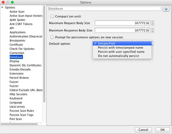The width and height of the screenshot is (172, 134).
Task: Select Dynamic SSL Certificates entry
Action: coord(25,65)
